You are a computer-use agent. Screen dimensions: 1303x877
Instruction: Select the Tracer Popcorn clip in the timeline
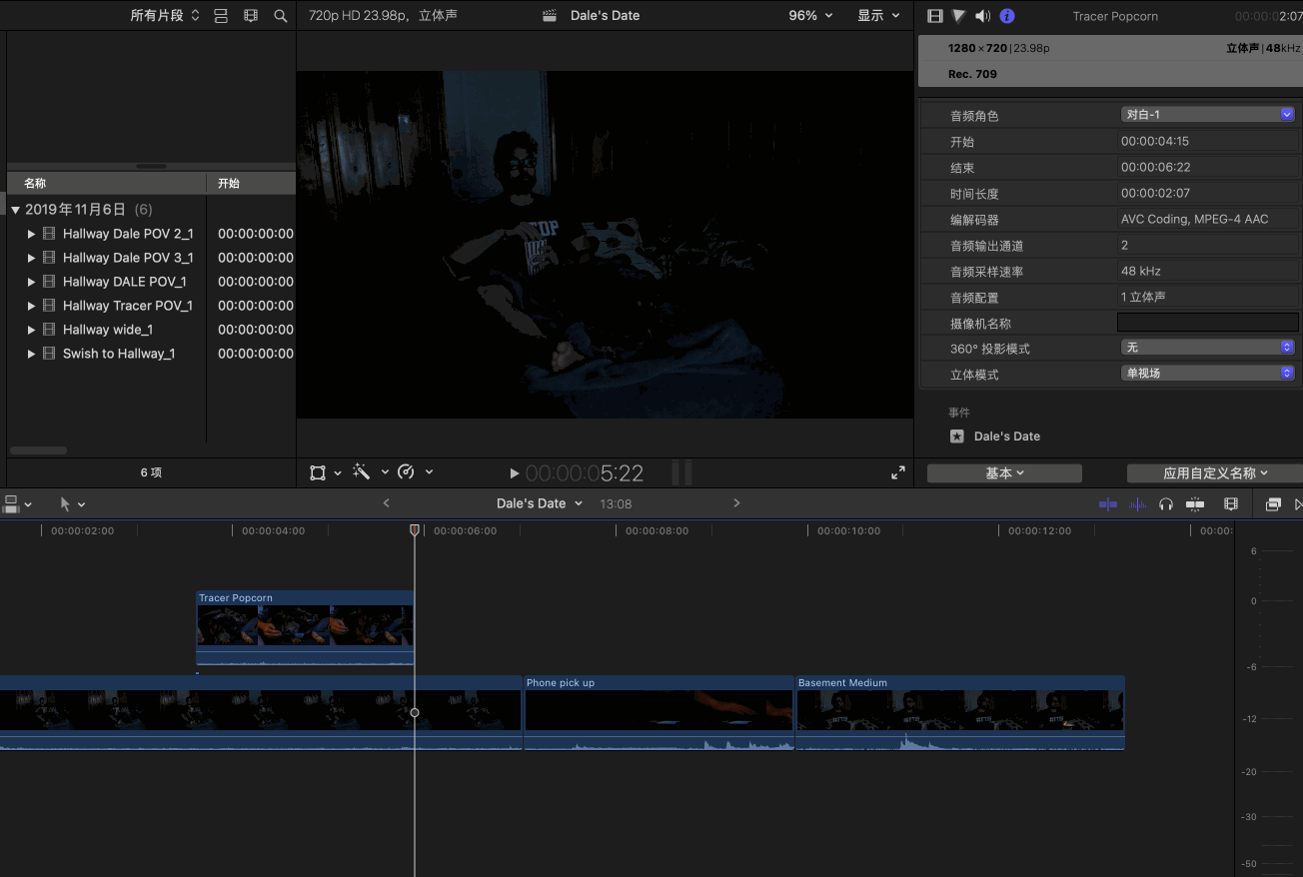(305, 628)
